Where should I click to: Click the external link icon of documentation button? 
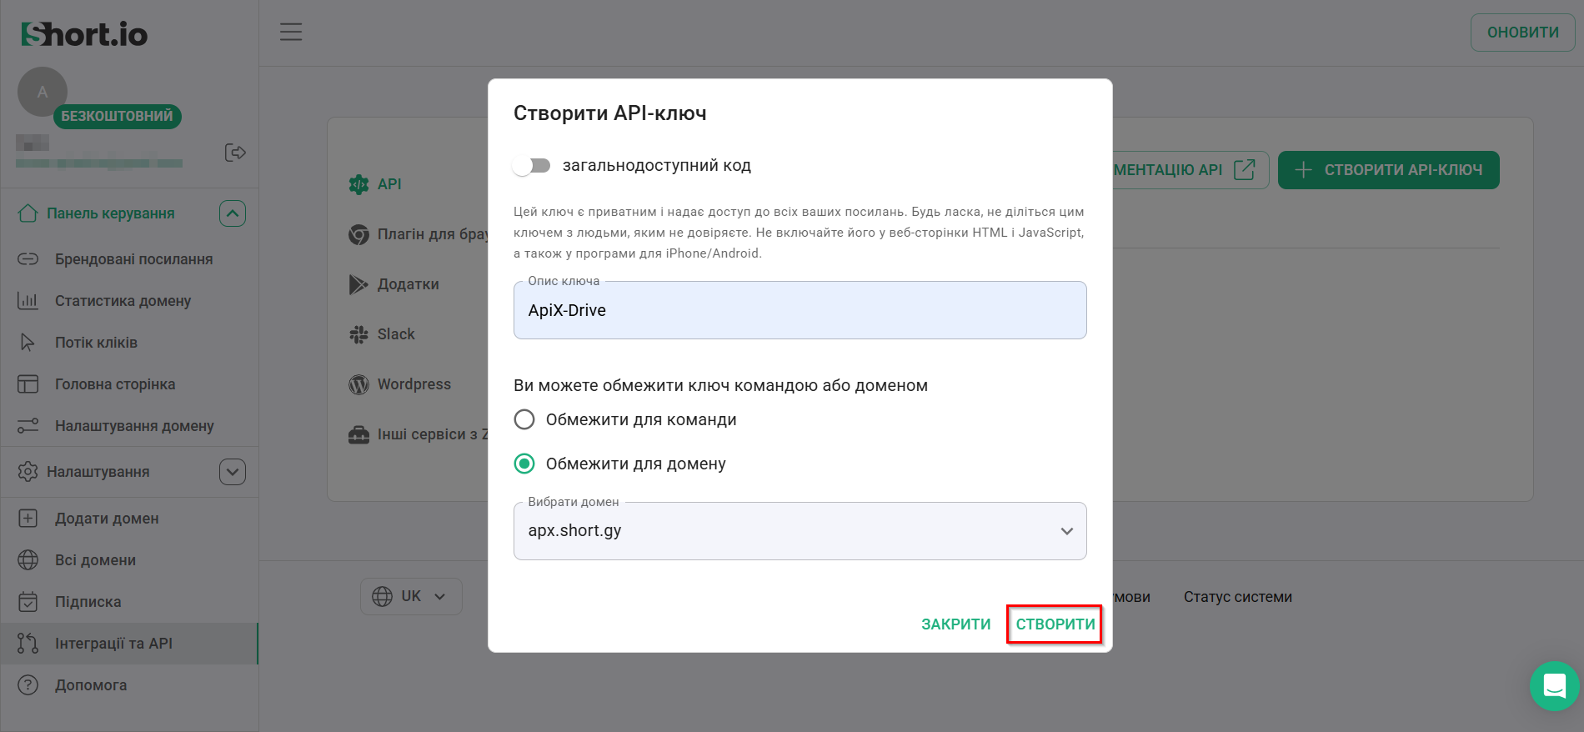click(x=1244, y=170)
